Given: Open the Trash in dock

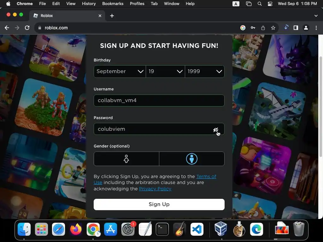Looking at the screenshot, I should pos(299,229).
